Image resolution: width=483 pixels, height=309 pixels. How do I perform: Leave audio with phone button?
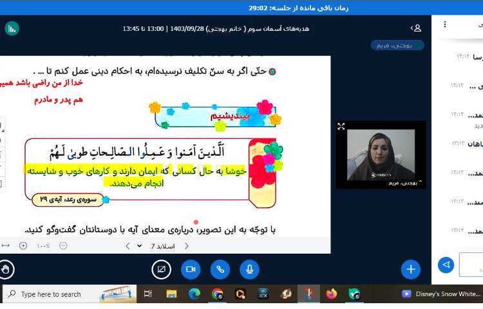[220, 269]
